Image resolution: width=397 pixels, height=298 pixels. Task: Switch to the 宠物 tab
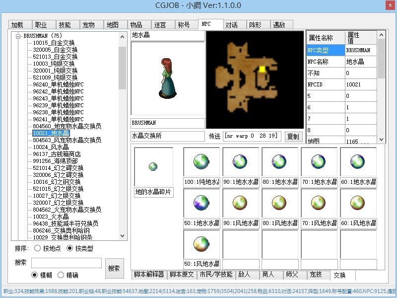click(x=88, y=25)
